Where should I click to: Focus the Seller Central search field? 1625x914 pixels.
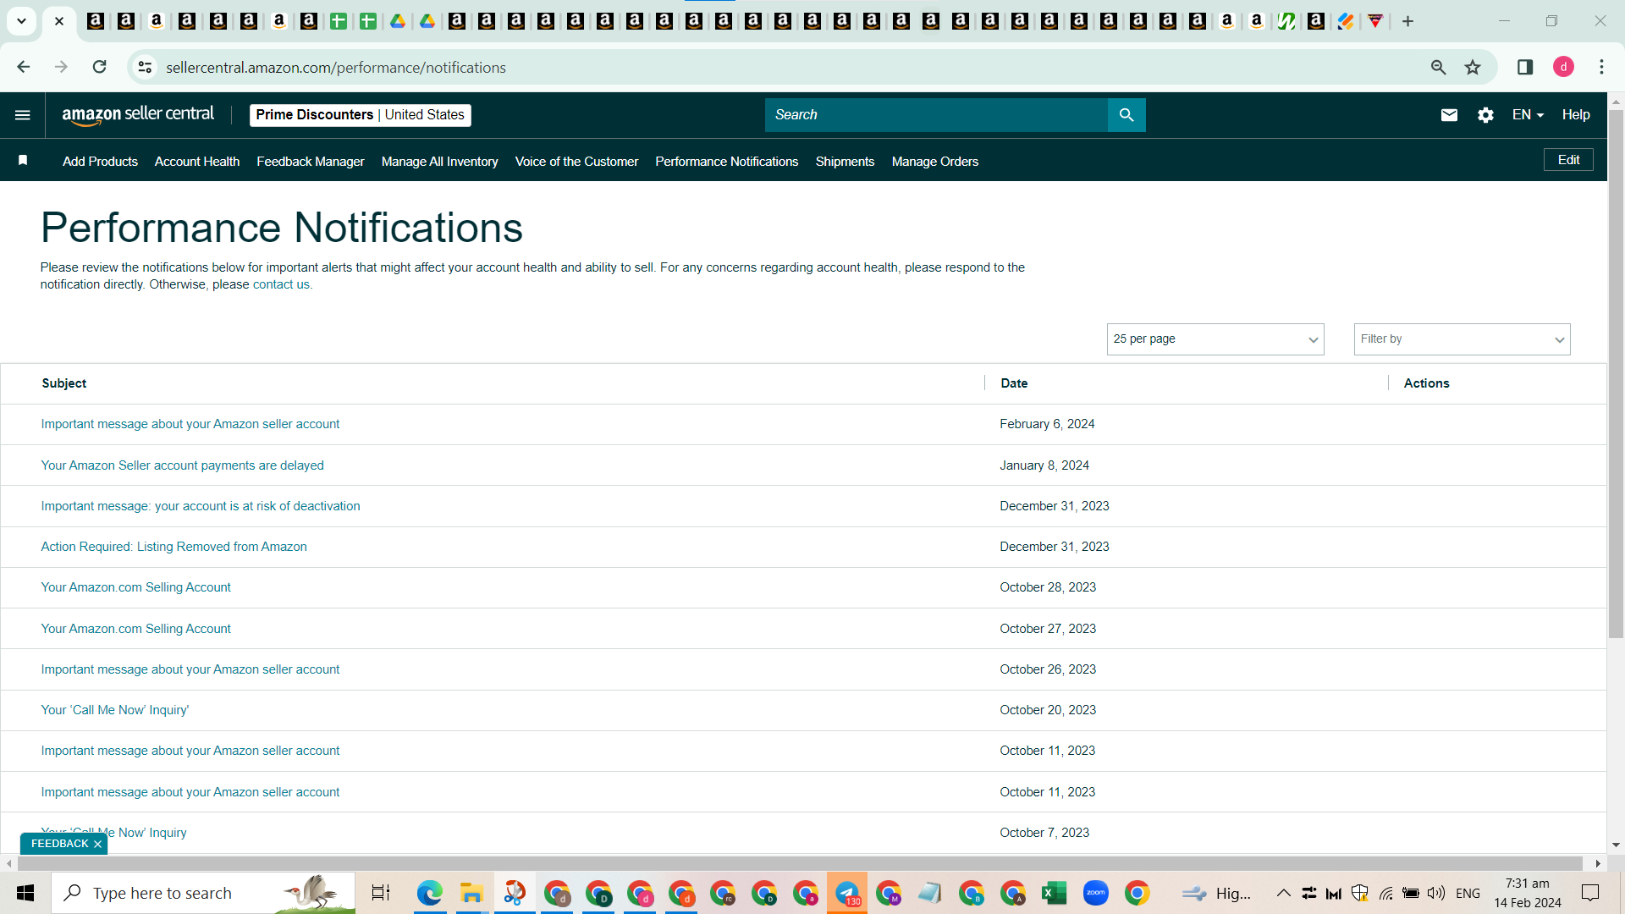(936, 115)
